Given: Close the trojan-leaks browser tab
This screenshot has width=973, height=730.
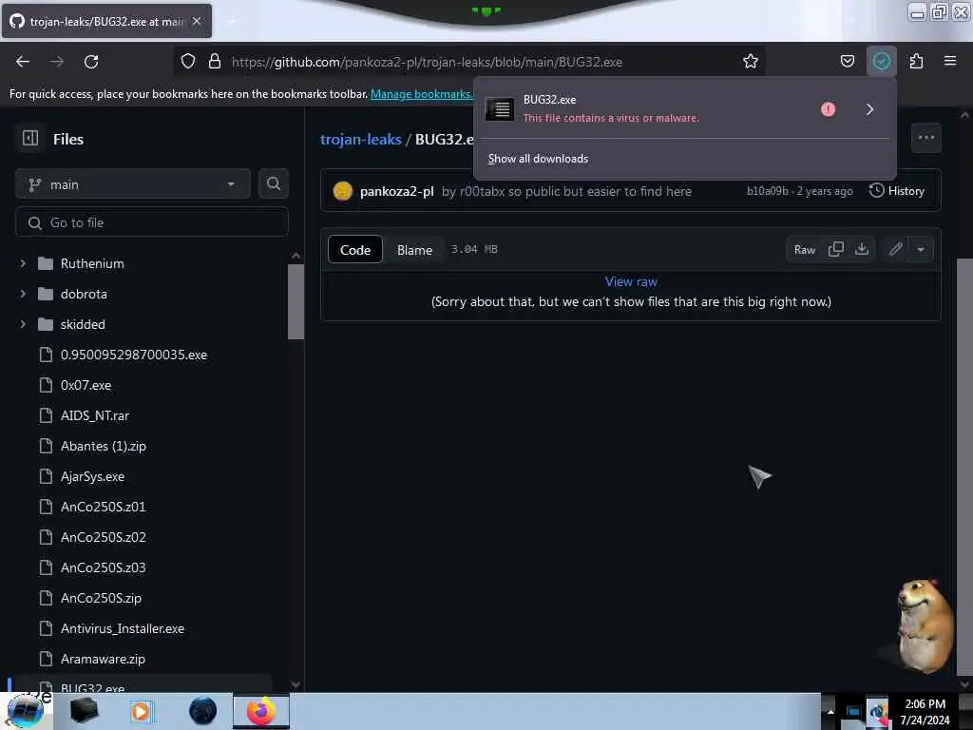Looking at the screenshot, I should coord(197,21).
